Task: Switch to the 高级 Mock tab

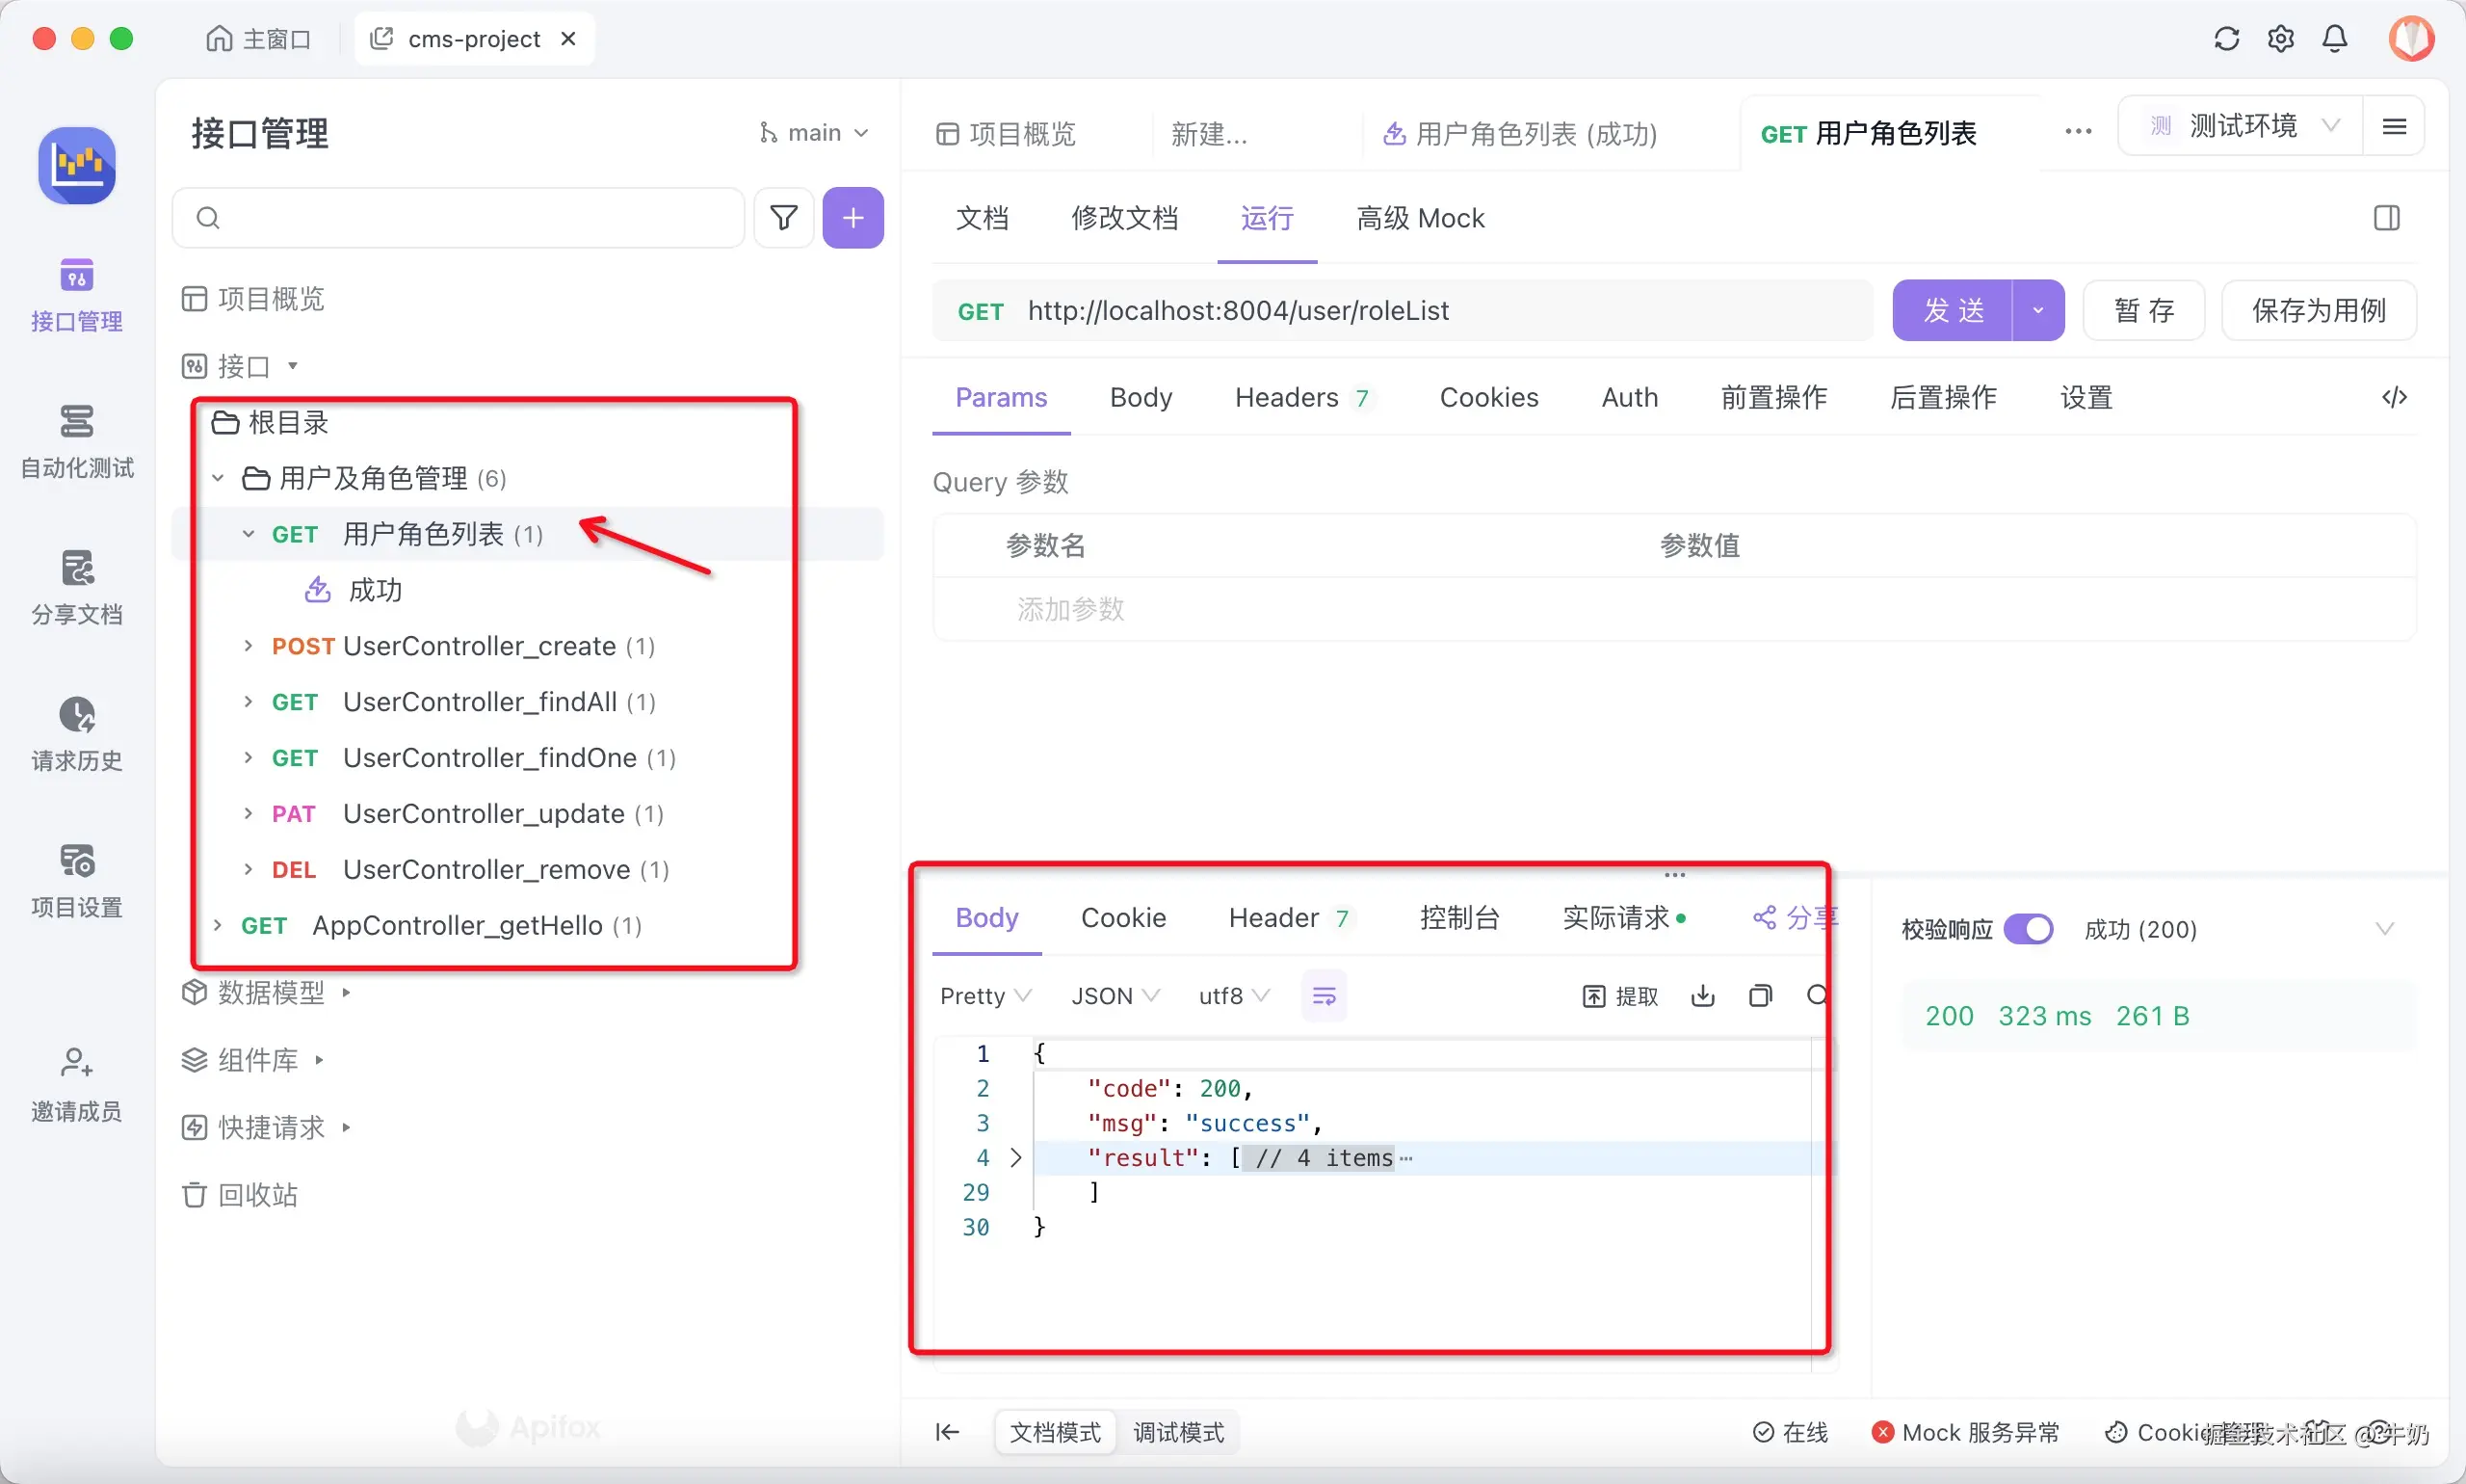Action: tap(1421, 218)
